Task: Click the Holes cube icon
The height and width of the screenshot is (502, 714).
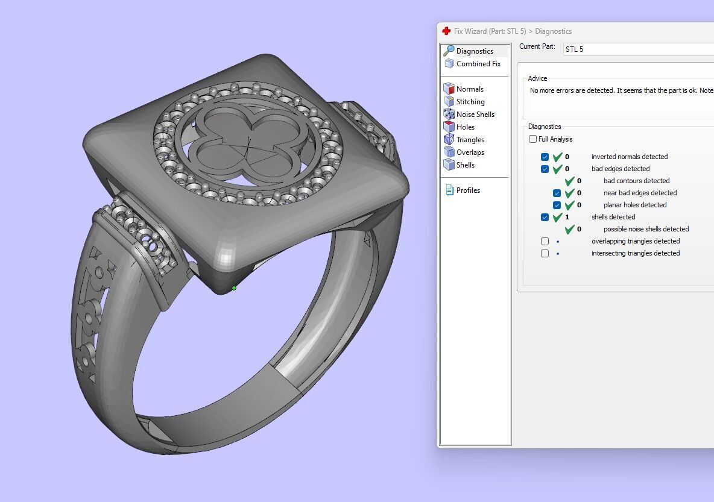Action: 449,127
